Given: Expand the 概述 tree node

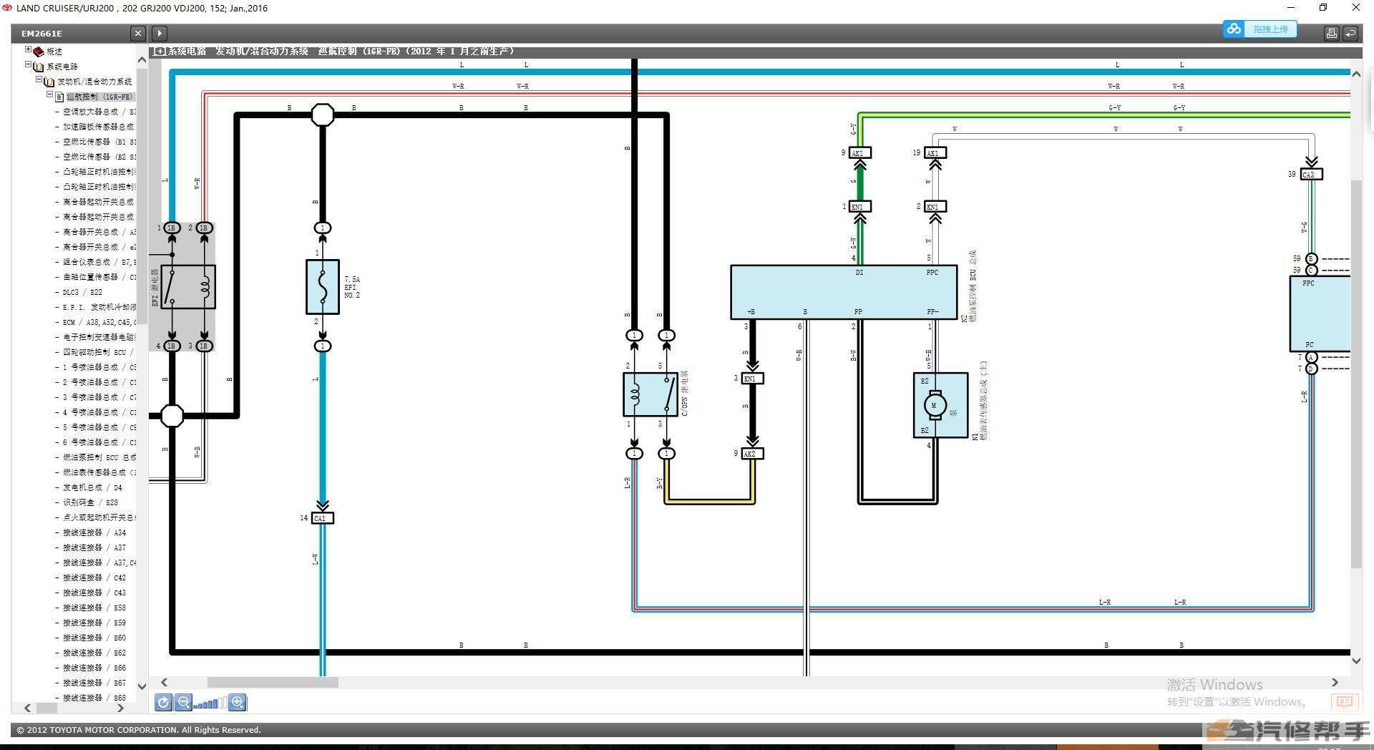Looking at the screenshot, I should [x=29, y=50].
